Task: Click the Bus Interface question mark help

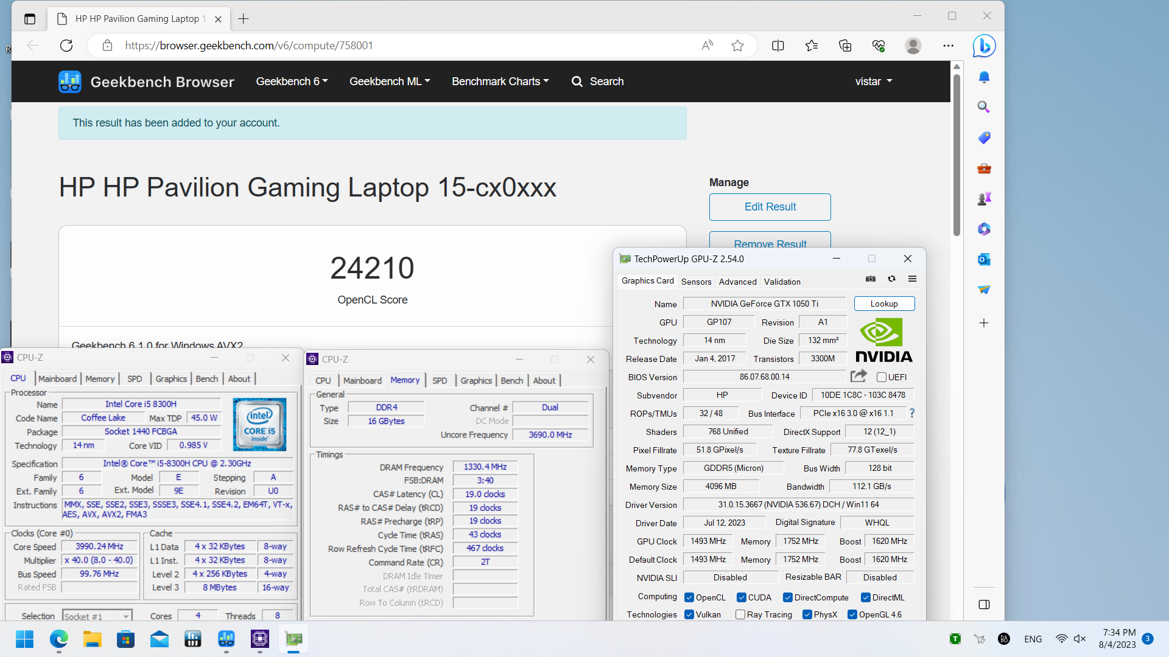Action: pos(912,413)
